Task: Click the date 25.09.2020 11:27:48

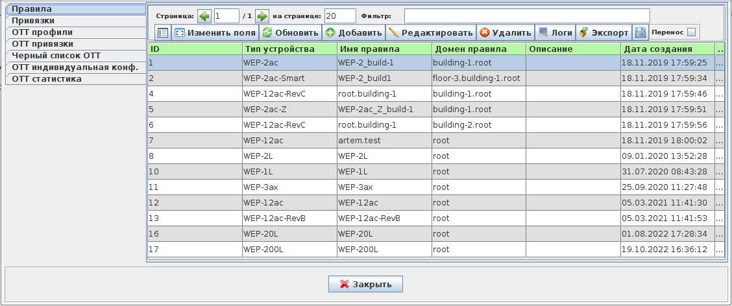Action: click(668, 187)
